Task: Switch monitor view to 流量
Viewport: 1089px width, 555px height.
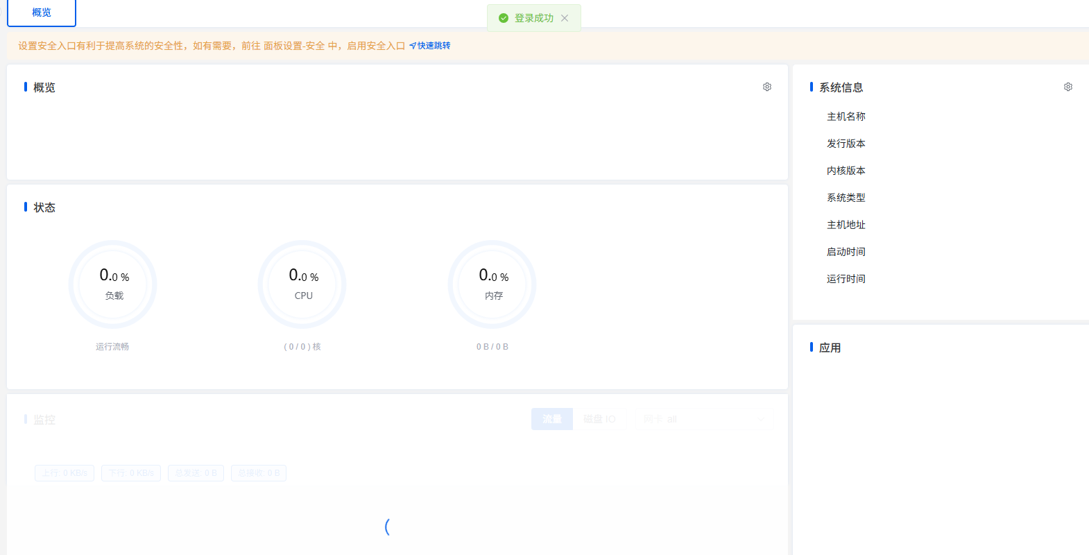Action: point(552,419)
